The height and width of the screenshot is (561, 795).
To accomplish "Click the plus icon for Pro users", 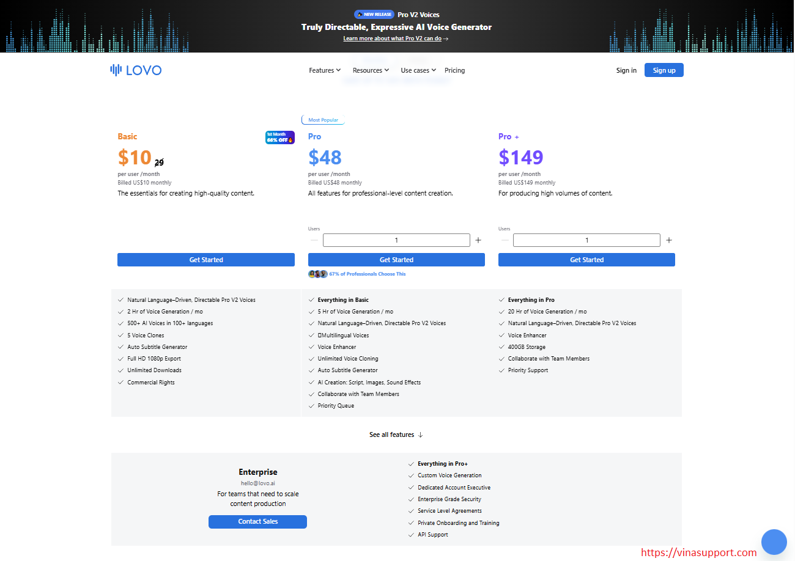I will (478, 240).
